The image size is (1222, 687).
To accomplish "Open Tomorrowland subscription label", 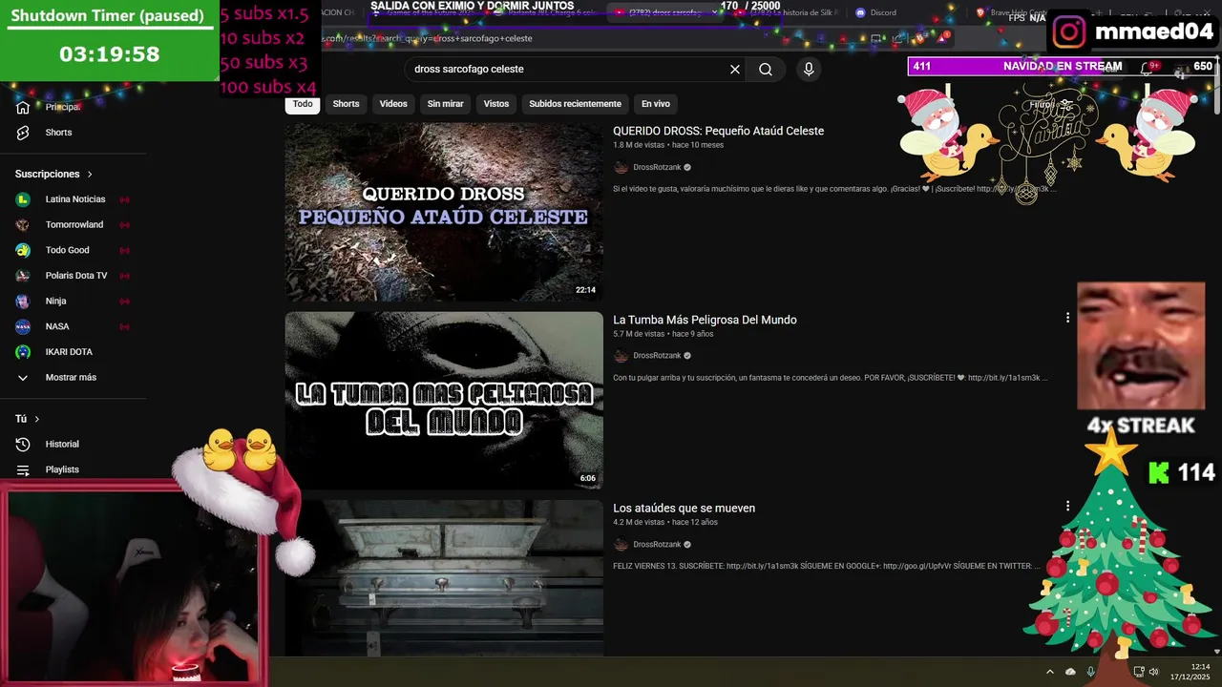I will click(x=74, y=225).
